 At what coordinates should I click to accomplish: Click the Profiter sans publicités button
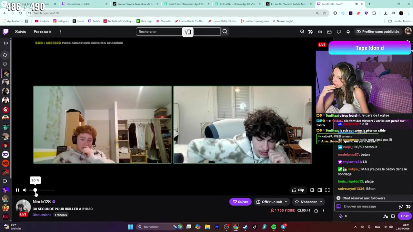click(x=378, y=32)
